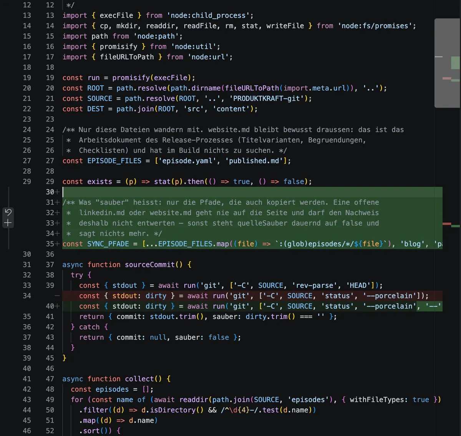
Task: Place cursor on empty added line 30
Action: [252, 192]
